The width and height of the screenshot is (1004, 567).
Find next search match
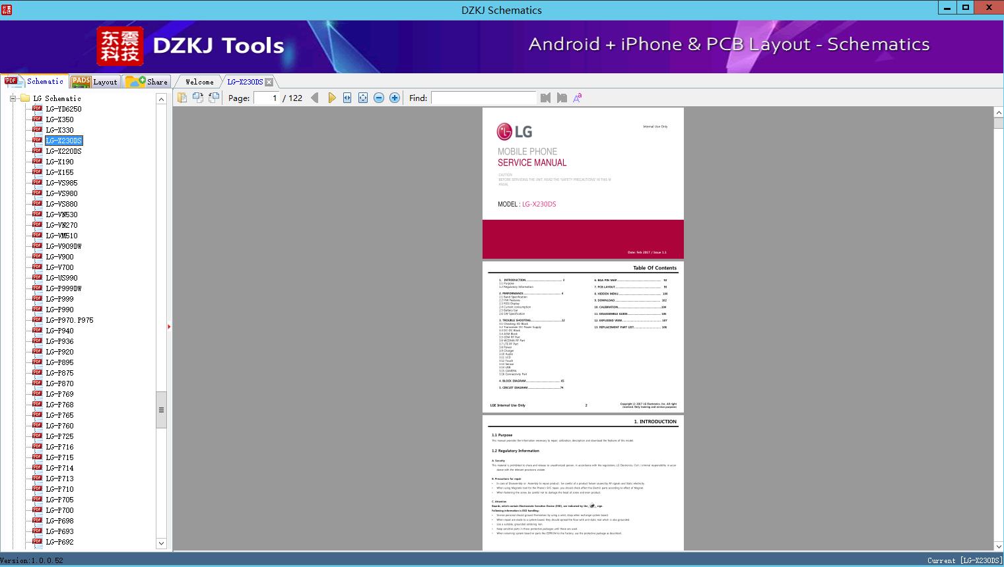[x=562, y=98]
